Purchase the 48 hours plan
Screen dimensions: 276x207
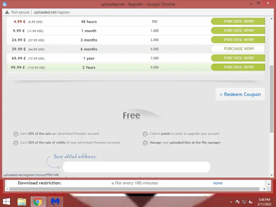(x=238, y=21)
